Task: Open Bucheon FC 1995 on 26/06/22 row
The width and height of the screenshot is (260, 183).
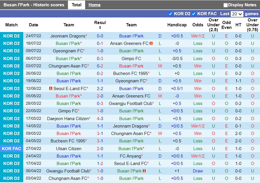Action: (130, 73)
